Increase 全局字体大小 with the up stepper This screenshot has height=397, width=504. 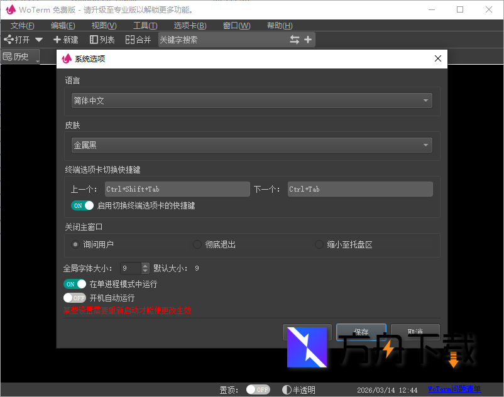[145, 265]
